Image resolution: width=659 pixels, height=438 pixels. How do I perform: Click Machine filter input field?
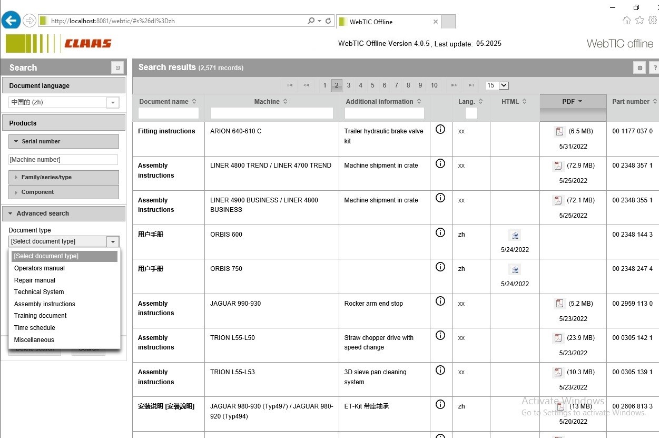click(x=272, y=113)
